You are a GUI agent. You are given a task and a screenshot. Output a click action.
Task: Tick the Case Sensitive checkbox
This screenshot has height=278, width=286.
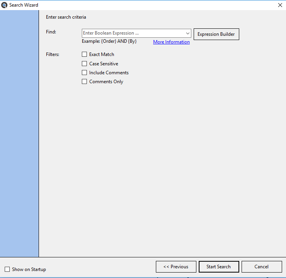[84, 63]
